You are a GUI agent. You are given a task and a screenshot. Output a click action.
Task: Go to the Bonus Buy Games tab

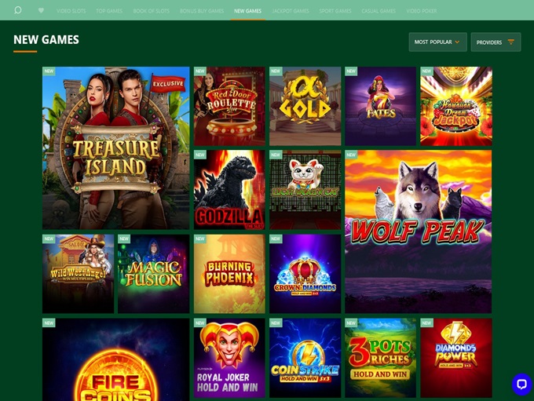[x=202, y=11]
